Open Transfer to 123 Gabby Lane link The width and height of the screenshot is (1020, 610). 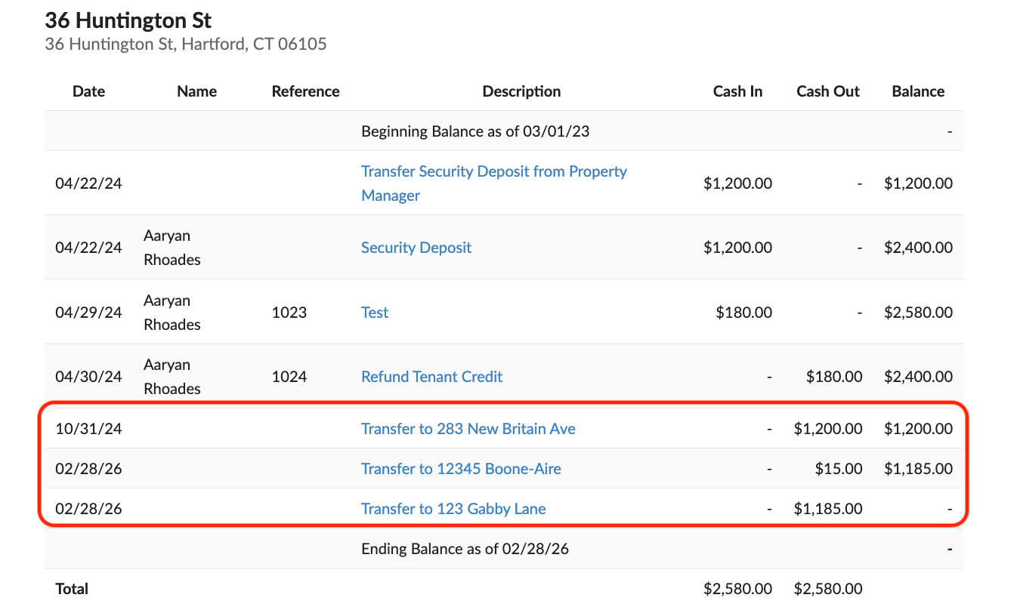[x=453, y=509]
